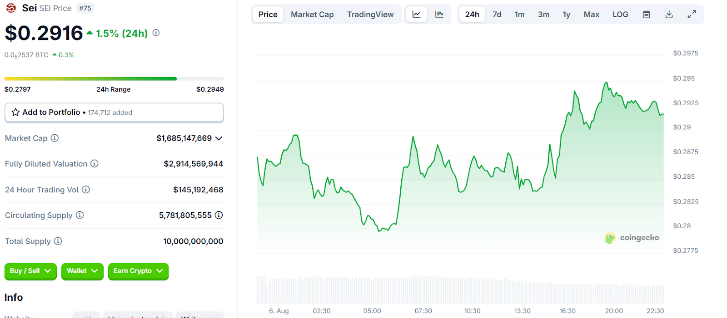Click the star icon in Add to Portfolio

point(15,112)
